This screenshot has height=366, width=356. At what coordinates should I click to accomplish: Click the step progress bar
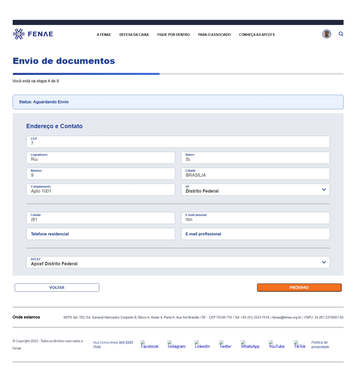coord(178,74)
